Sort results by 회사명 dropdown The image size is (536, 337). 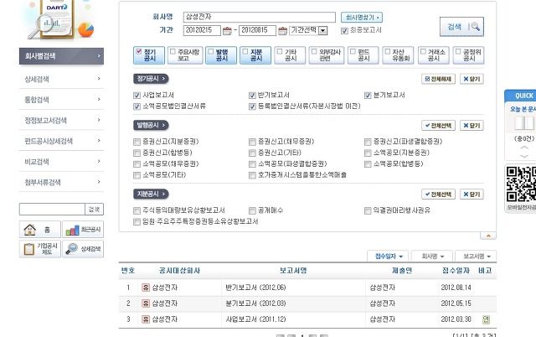pos(432,257)
